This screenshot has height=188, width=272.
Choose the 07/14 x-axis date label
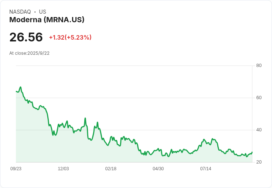point(205,169)
